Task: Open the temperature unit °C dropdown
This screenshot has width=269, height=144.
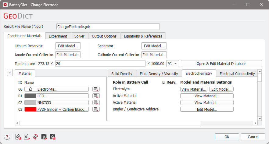Action: (173, 63)
